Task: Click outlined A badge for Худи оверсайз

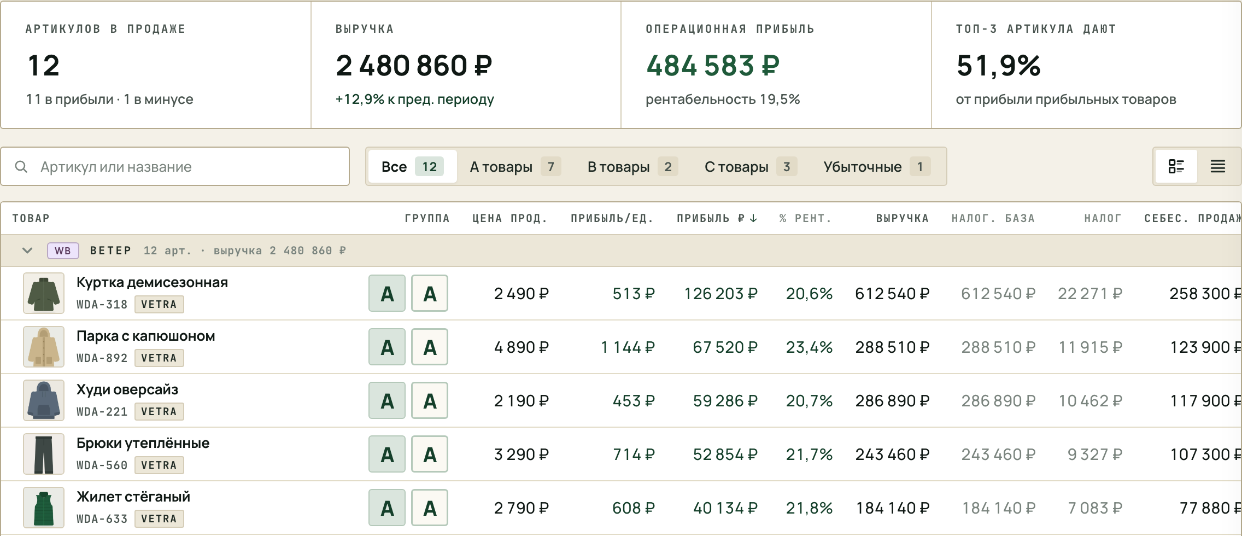Action: tap(430, 400)
